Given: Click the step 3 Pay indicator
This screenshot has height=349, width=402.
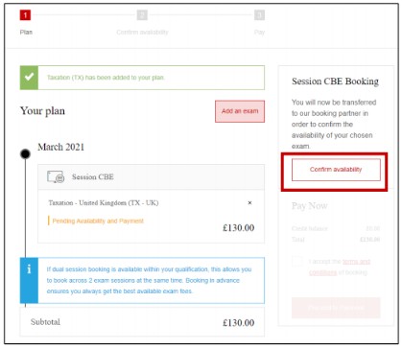Looking at the screenshot, I should (x=259, y=14).
